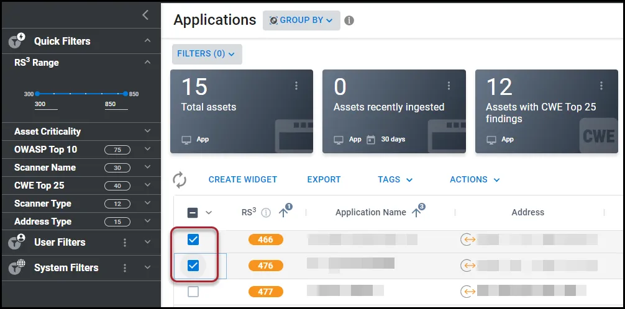
Task: Click the info icon beside Group By
Action: point(349,20)
